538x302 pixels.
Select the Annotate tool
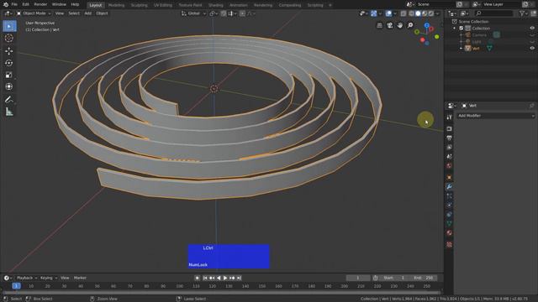click(x=9, y=100)
